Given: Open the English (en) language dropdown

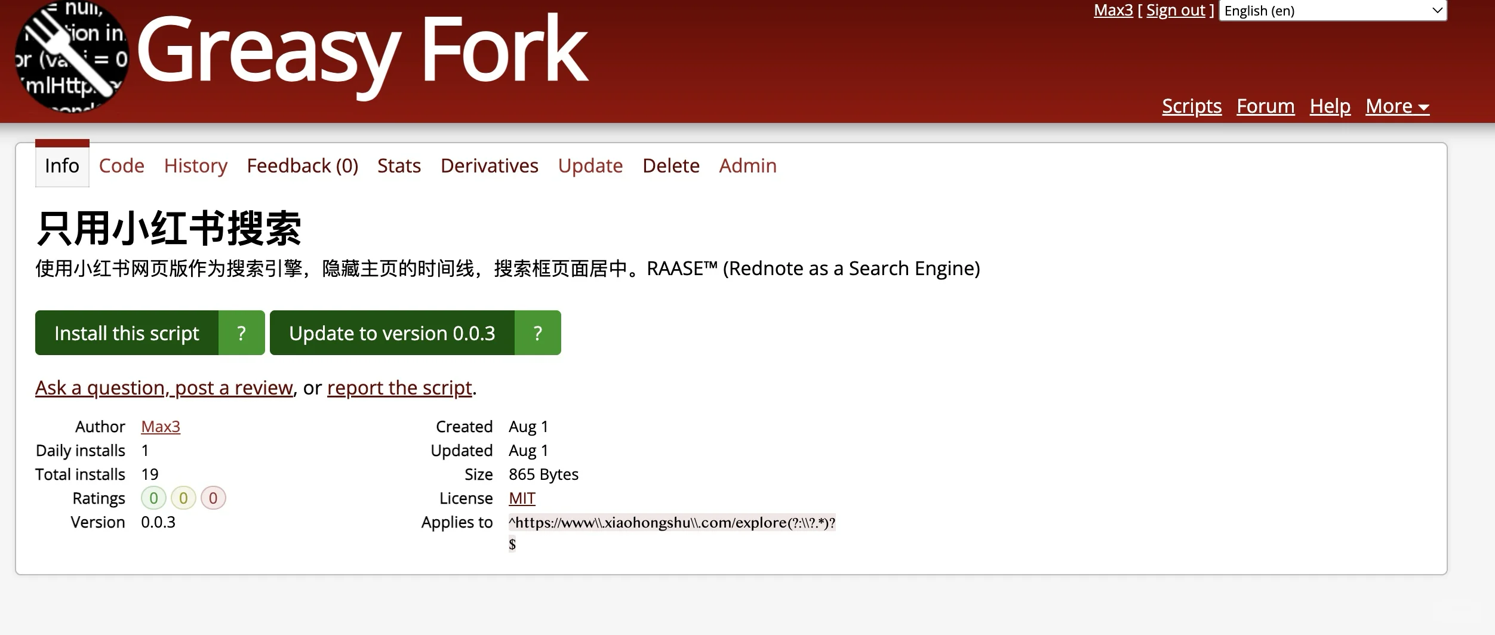Looking at the screenshot, I should tap(1333, 11).
